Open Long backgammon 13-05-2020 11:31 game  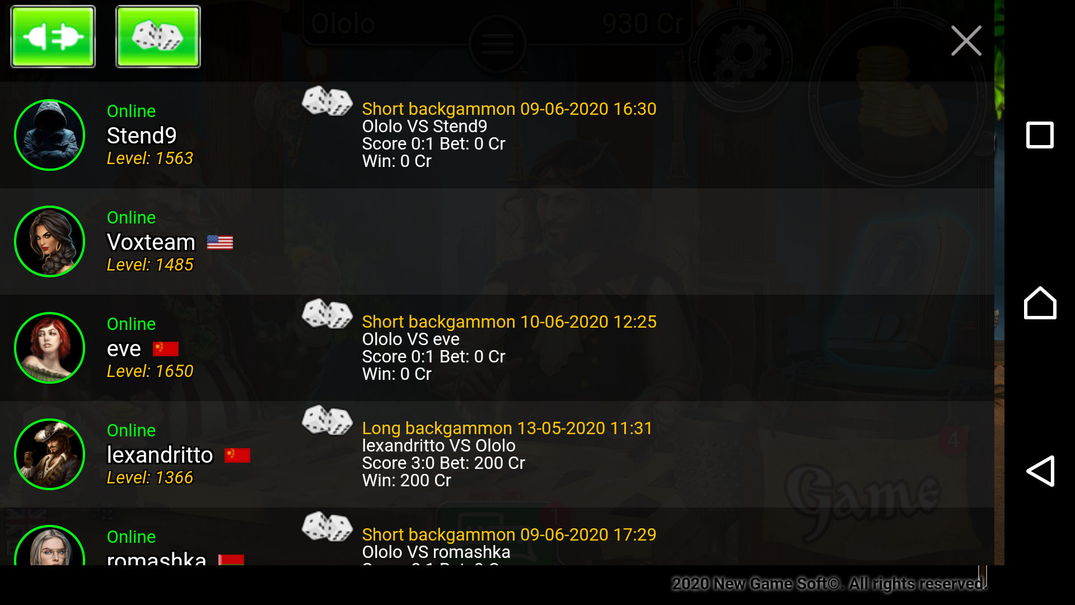507,428
